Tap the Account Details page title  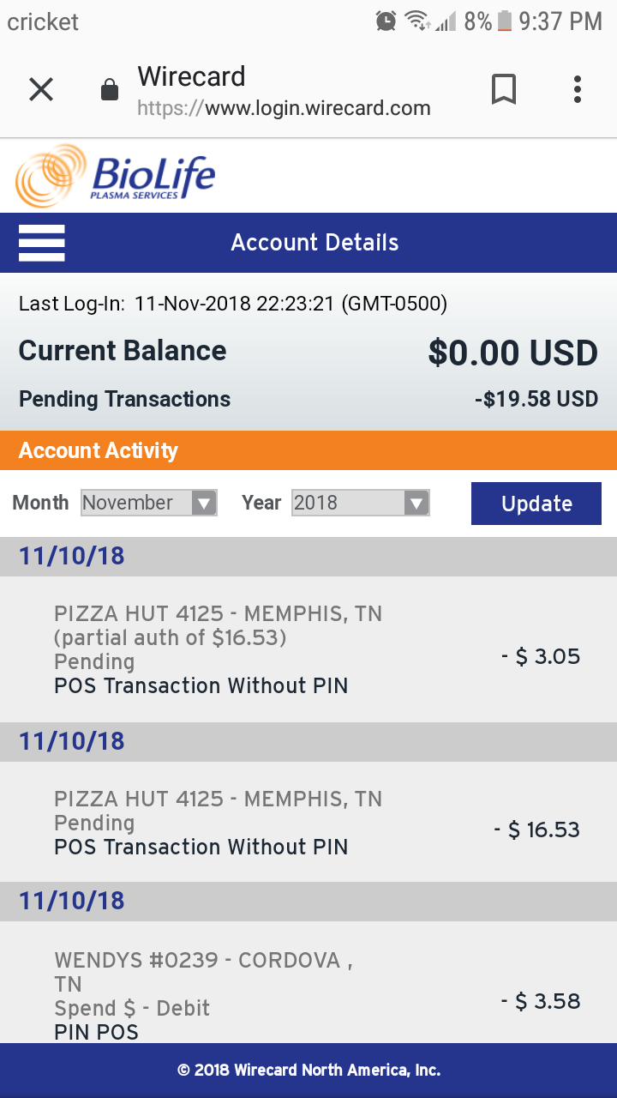click(314, 243)
